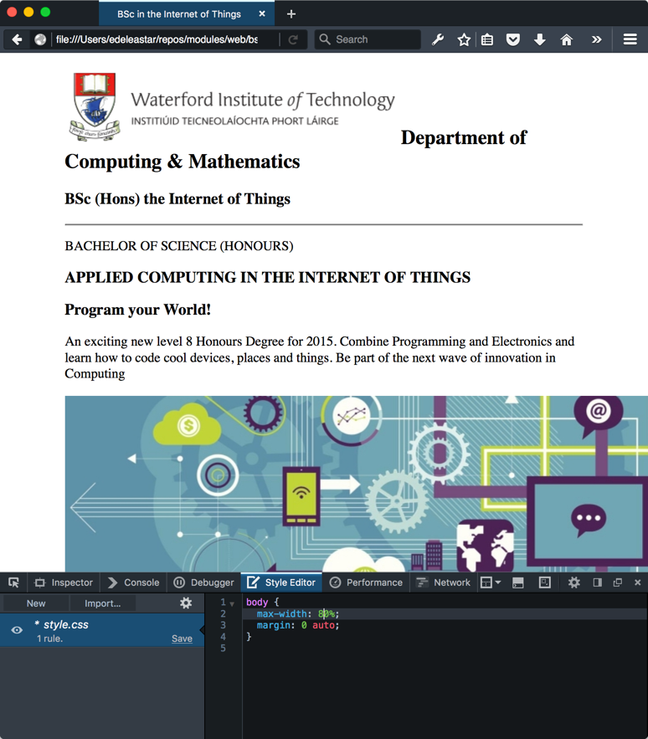Click the browser back arrow button

tap(17, 39)
